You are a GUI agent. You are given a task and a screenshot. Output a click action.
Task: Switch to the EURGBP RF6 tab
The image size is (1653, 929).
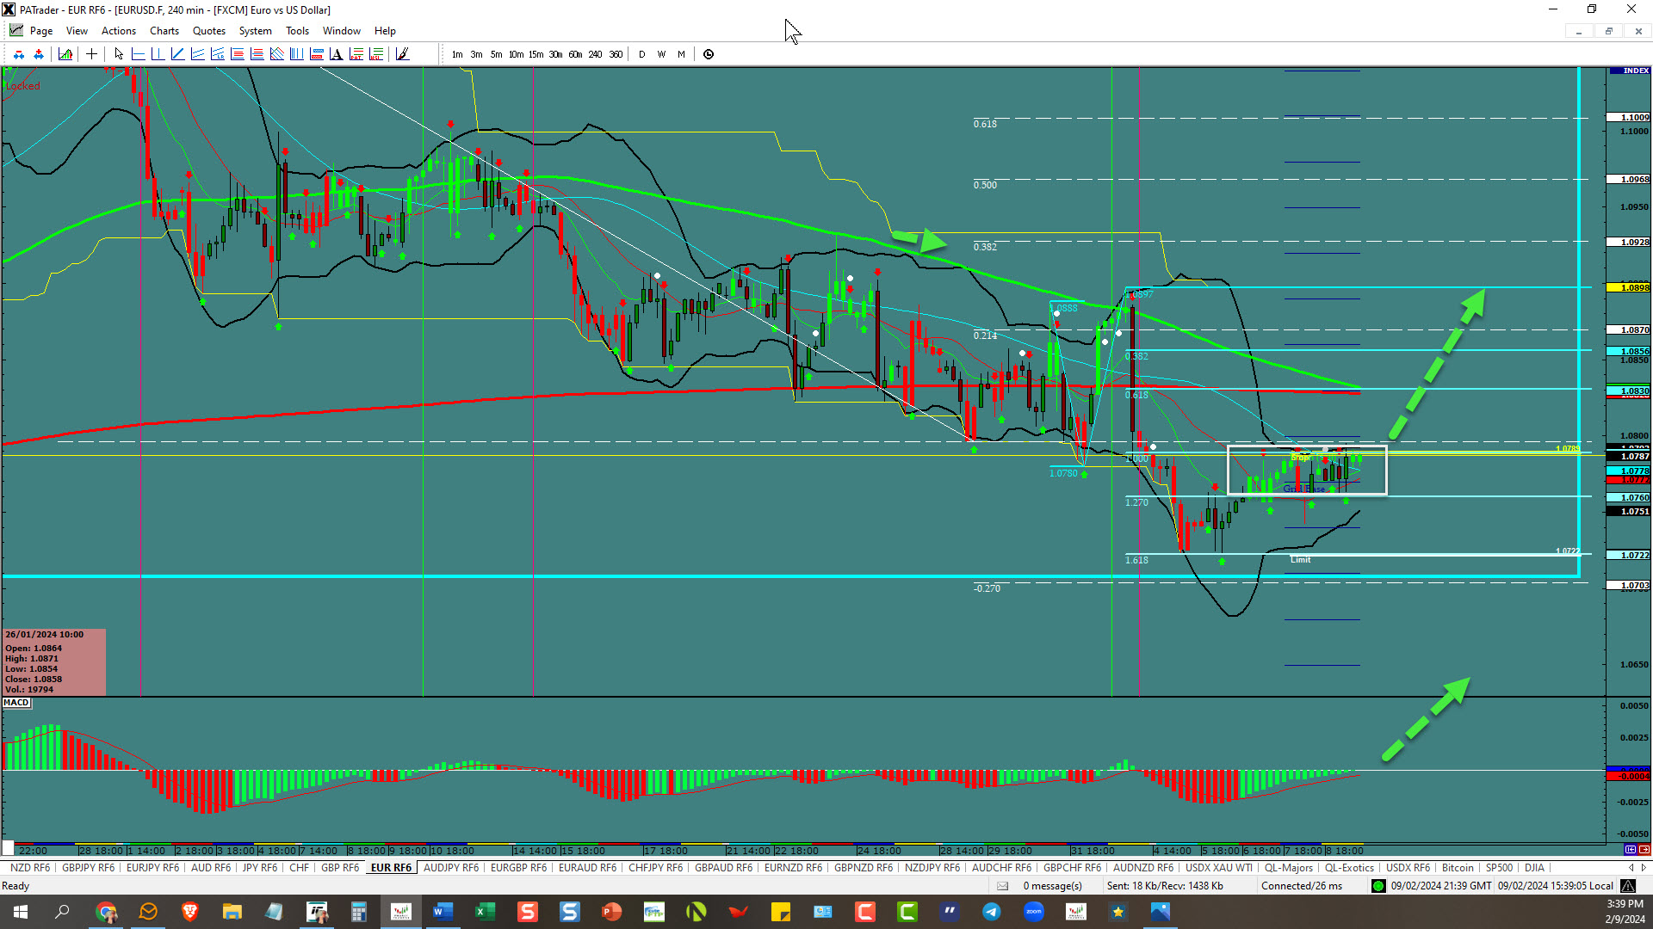coord(518,868)
